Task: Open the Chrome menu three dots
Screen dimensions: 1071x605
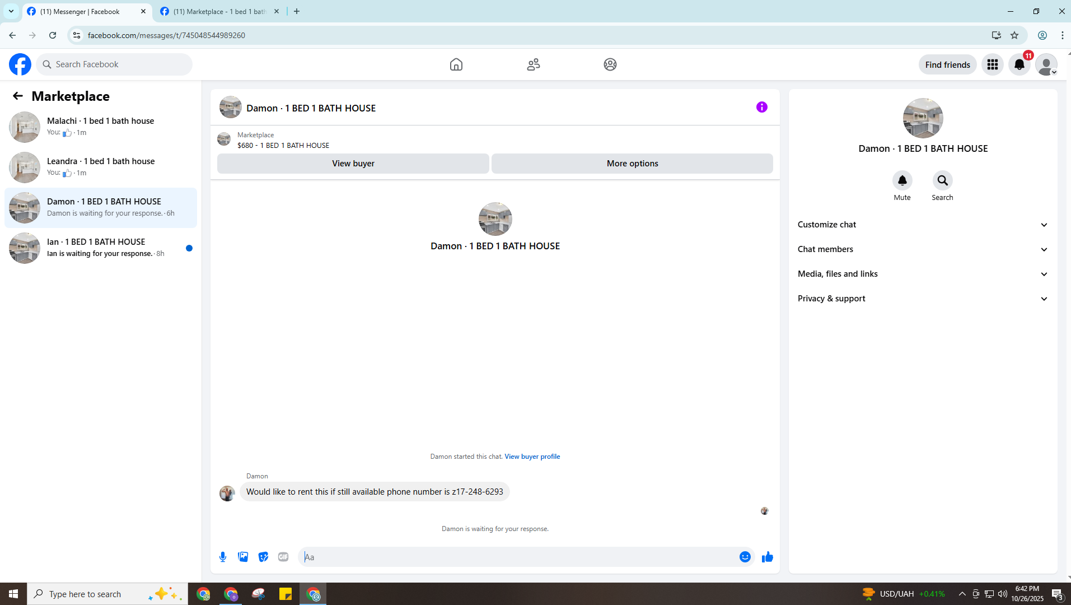Action: pyautogui.click(x=1063, y=35)
